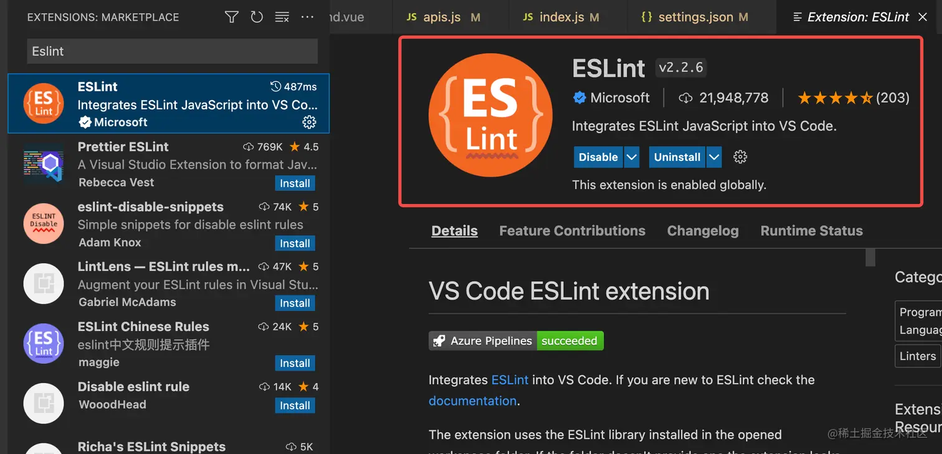Focus the Eslint search field
942x454 pixels.
172,51
